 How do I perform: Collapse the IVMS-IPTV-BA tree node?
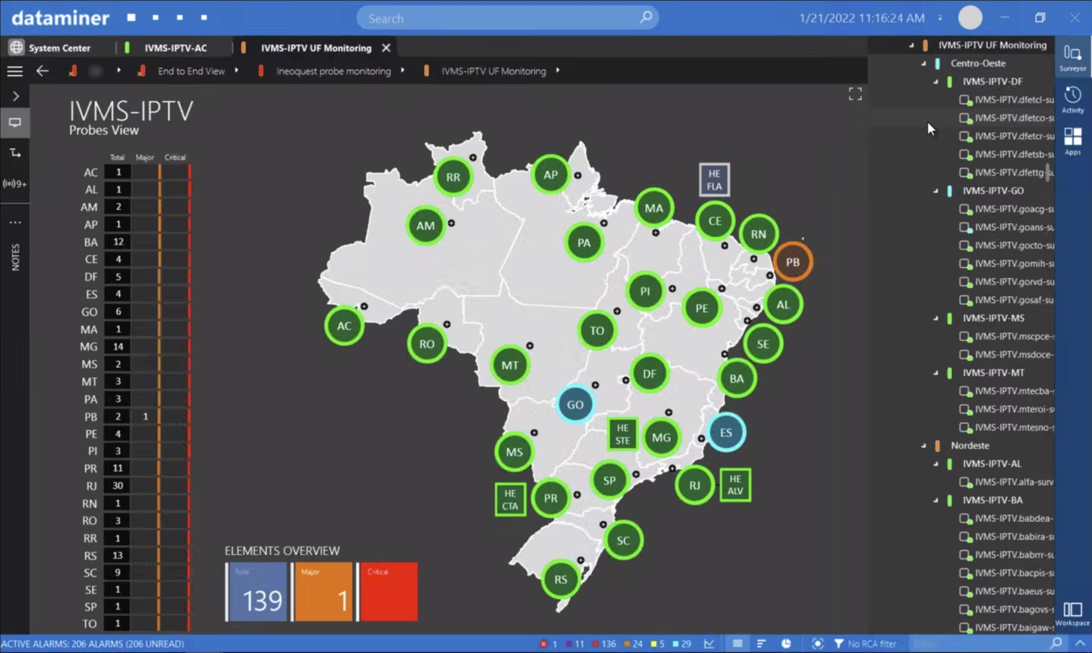936,500
